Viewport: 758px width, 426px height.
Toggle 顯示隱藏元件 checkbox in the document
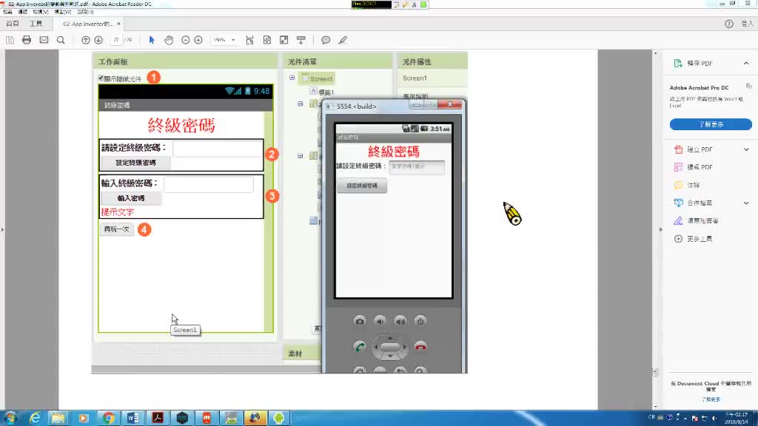[101, 78]
